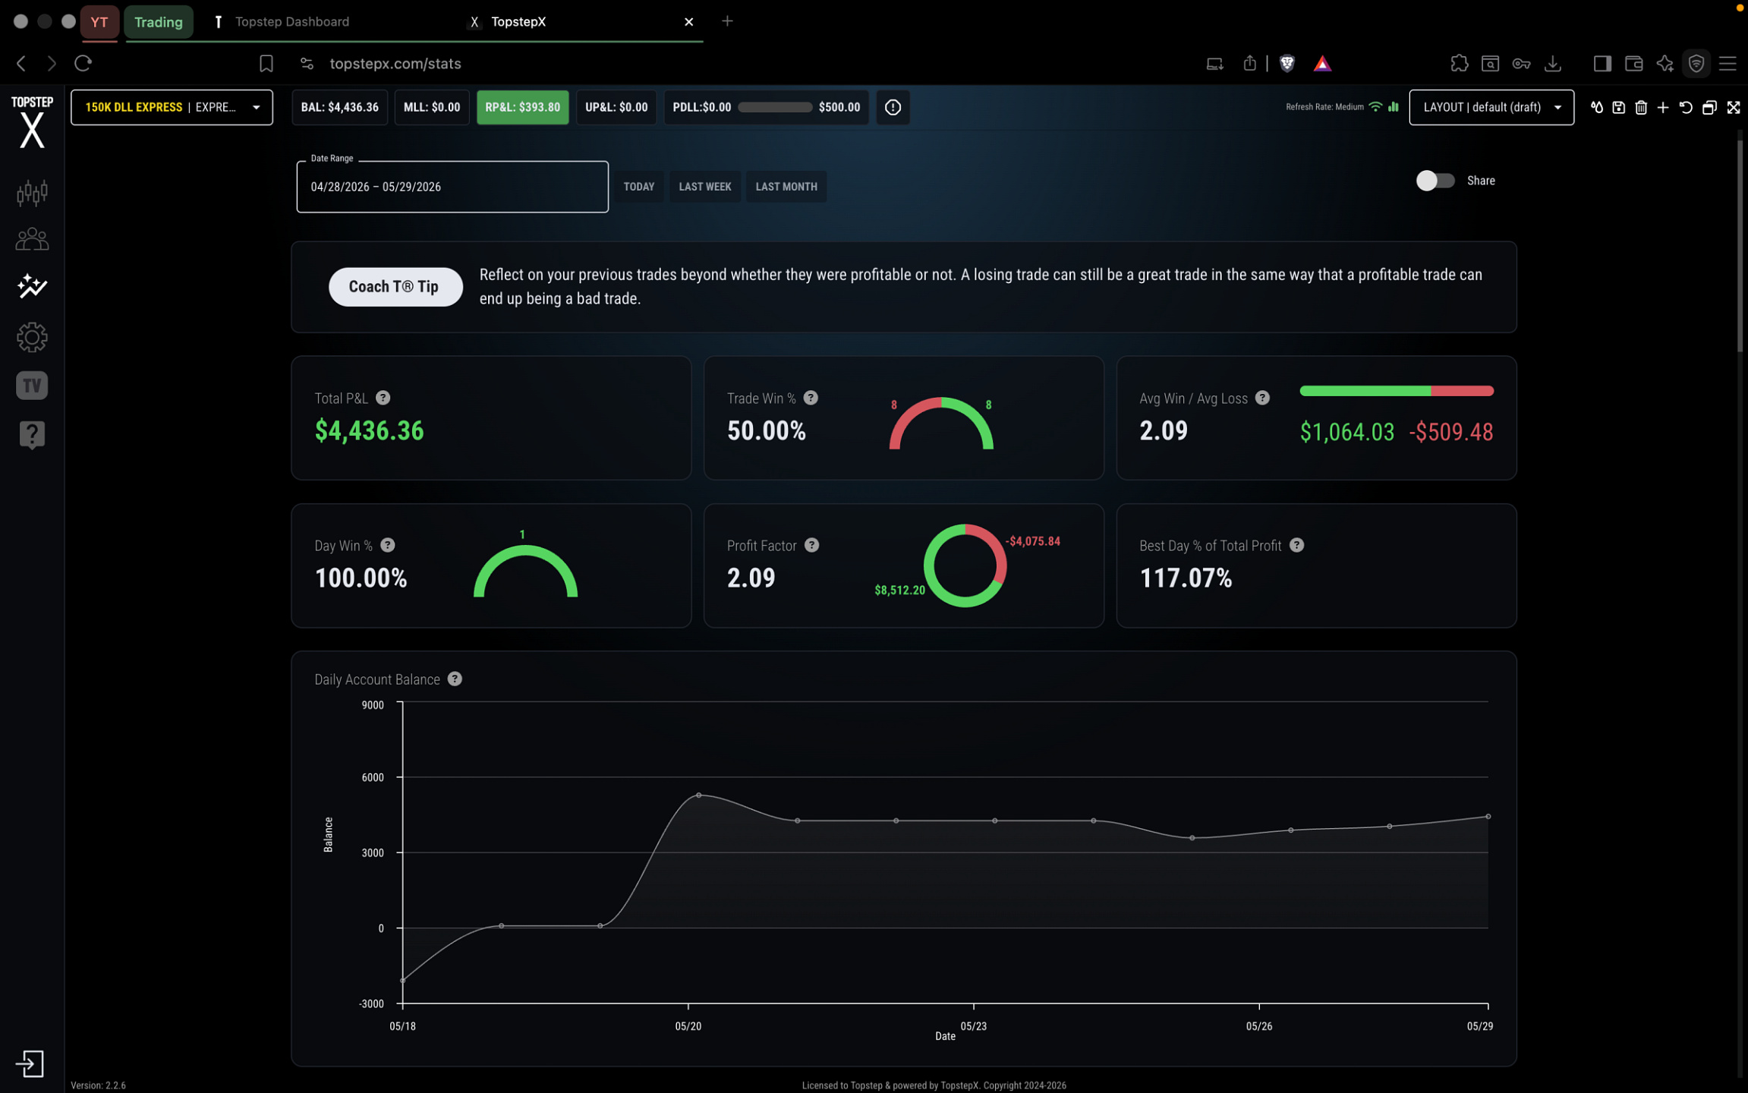Save the layout with floppy disk icon
The height and width of the screenshot is (1093, 1748).
(1619, 107)
